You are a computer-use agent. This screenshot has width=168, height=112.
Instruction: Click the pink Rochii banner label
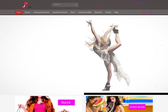(x=66, y=102)
